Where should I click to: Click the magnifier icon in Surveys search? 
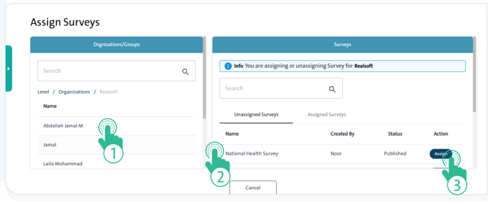click(x=332, y=89)
